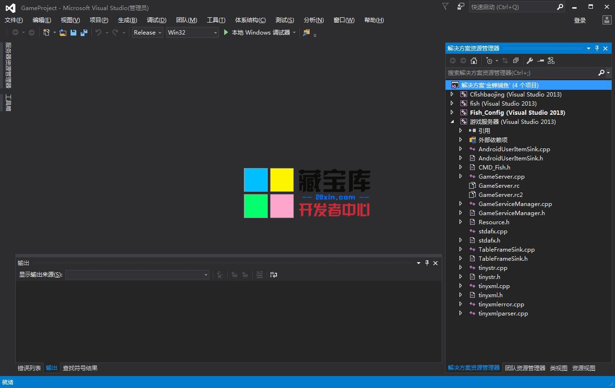The height and width of the screenshot is (388, 615).
Task: Open the 调试(D) debug menu
Action: click(x=157, y=20)
